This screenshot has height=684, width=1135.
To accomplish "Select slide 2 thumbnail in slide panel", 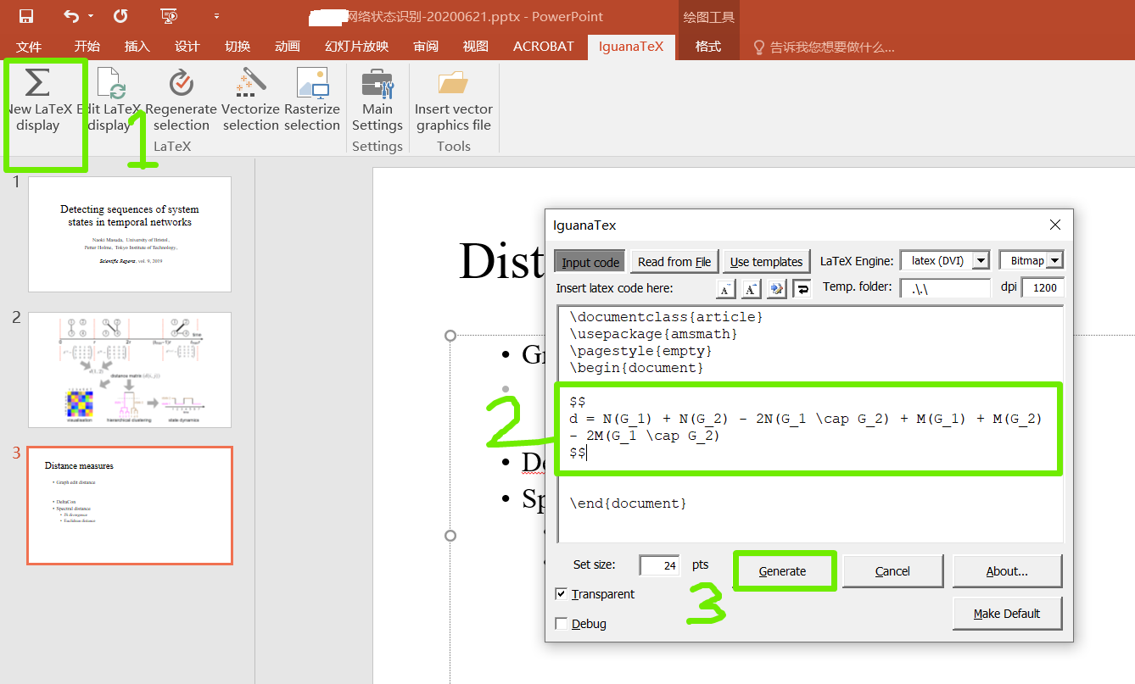I will [129, 370].
